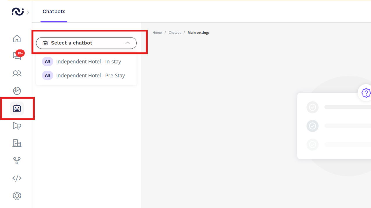Click the building properties icon
Image resolution: width=371 pixels, height=208 pixels.
[x=17, y=143]
